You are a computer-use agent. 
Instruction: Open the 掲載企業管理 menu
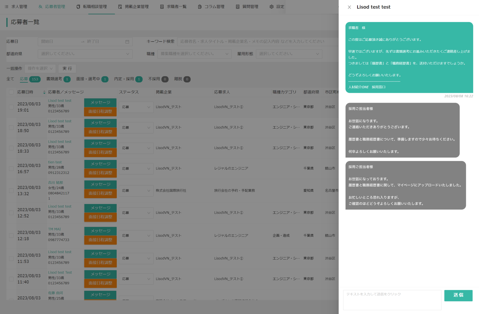(133, 7)
